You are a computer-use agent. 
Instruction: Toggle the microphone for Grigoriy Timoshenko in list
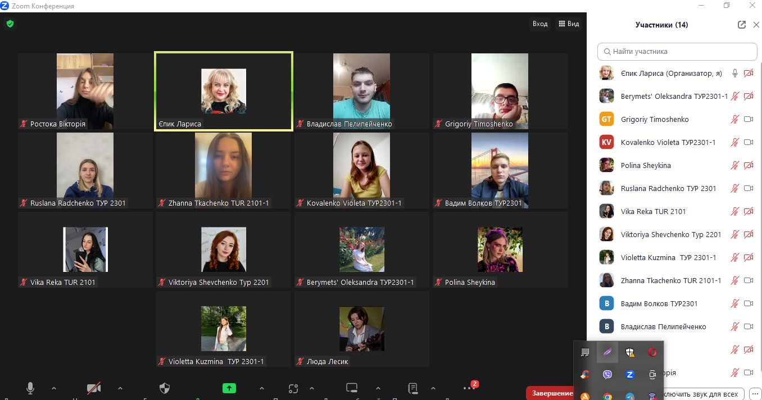734,119
